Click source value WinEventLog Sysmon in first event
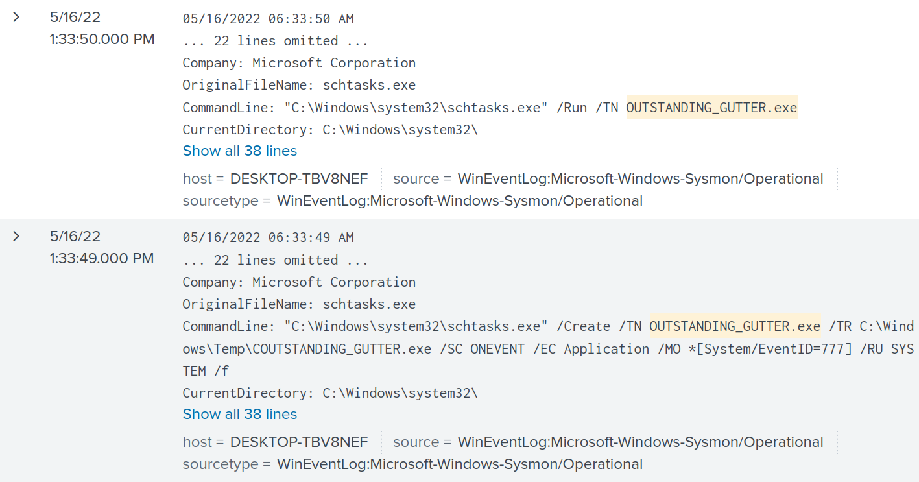The width and height of the screenshot is (919, 482). (x=641, y=178)
